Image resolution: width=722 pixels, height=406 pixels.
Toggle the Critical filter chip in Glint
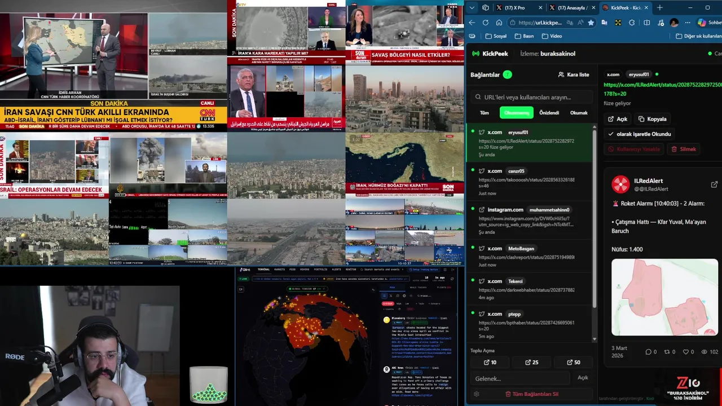[389, 303]
